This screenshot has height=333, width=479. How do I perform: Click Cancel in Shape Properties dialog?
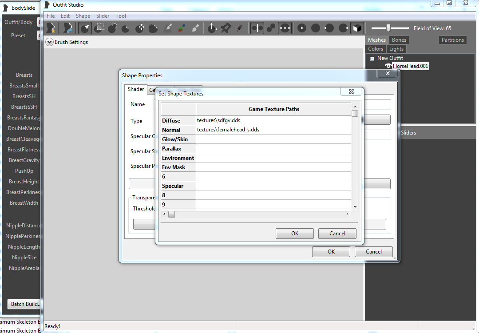point(374,252)
